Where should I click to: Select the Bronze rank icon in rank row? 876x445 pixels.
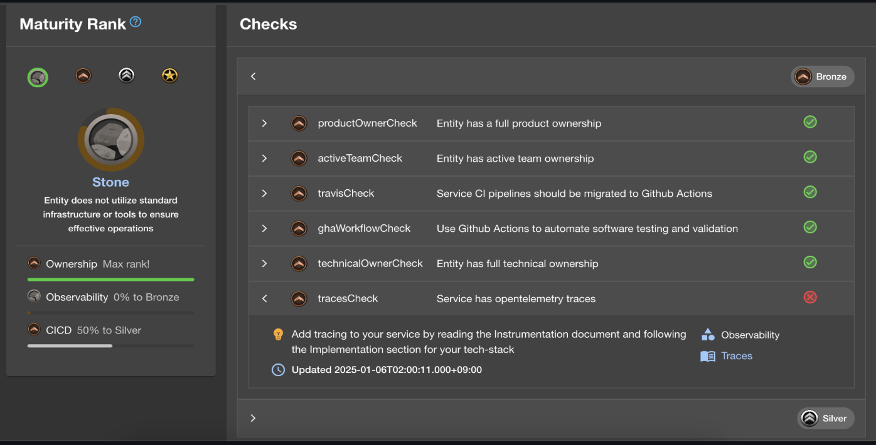83,76
